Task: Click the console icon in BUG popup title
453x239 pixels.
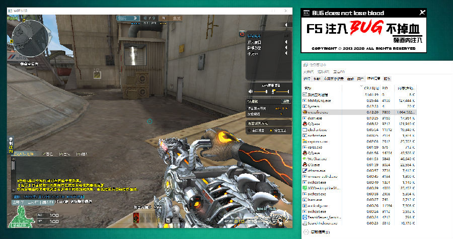Action: 306,13
